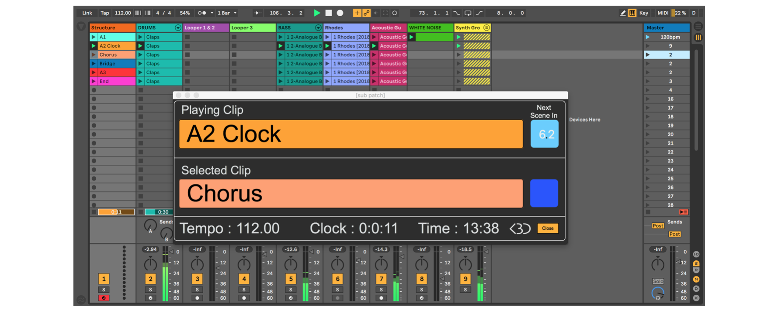Launch the 120bpm scene in Master
Screen dimensions: 778x311
coord(648,37)
